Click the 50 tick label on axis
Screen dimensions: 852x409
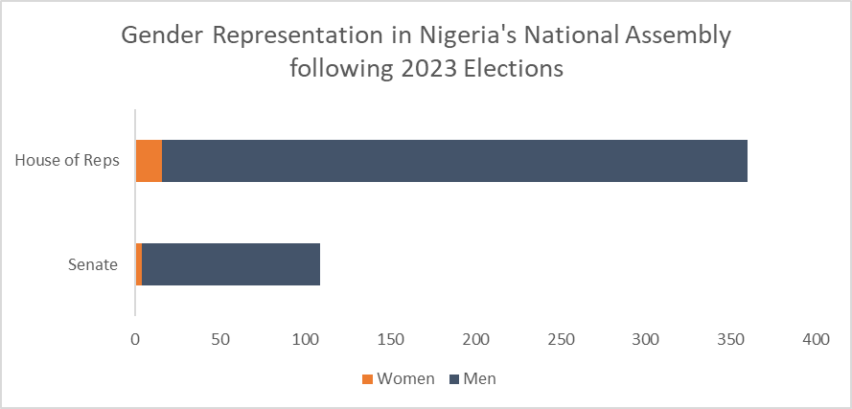220,338
